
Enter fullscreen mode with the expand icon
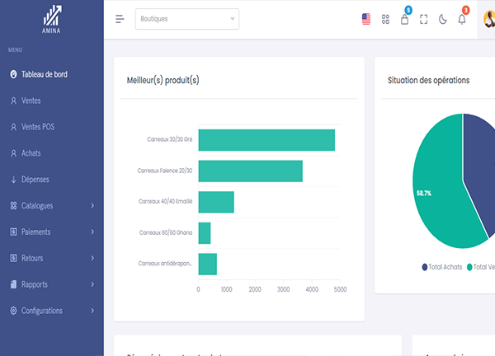pyautogui.click(x=424, y=19)
